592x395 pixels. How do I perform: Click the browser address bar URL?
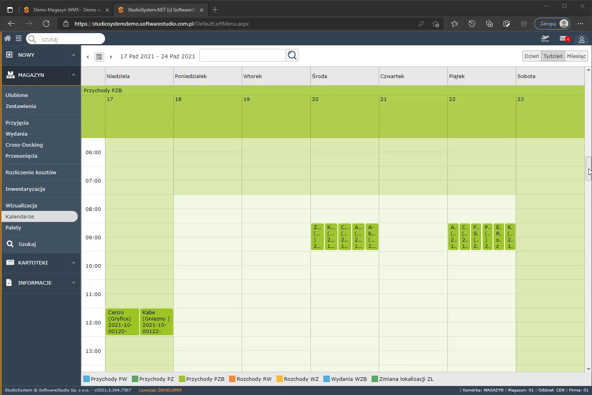pos(162,24)
